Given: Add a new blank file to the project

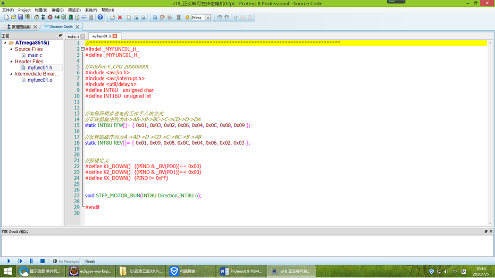Looking at the screenshot, I should (x=129, y=18).
